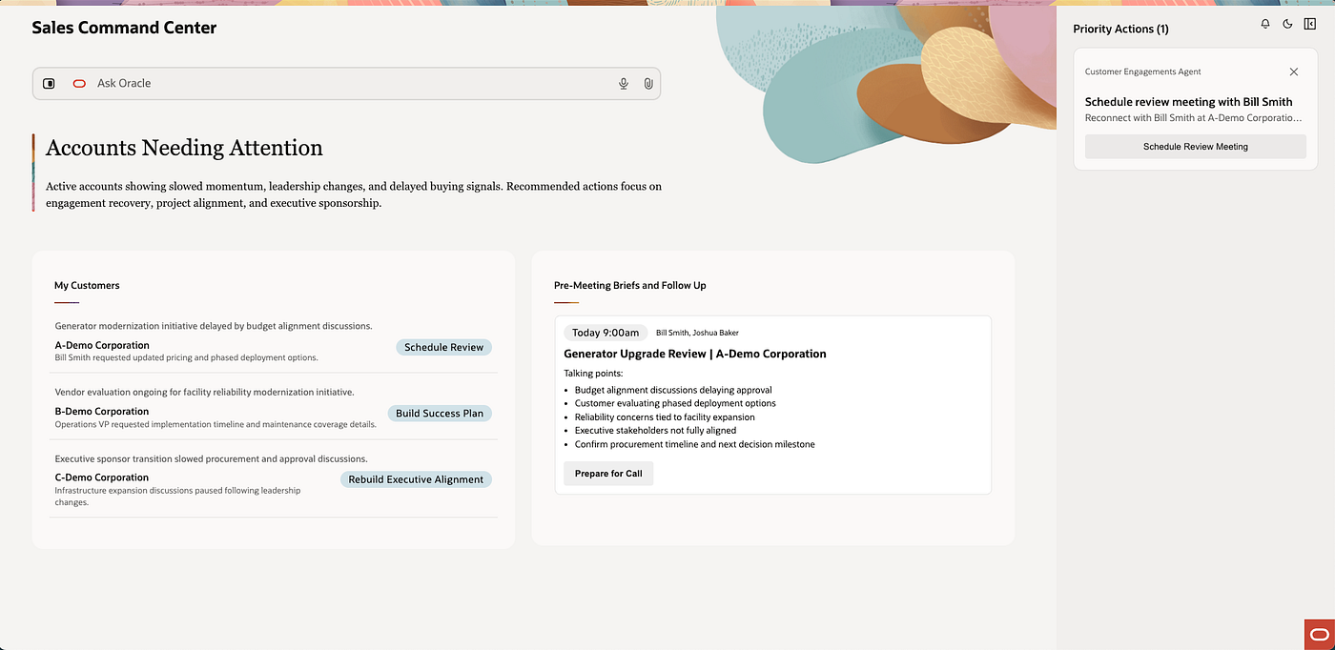Click talking point Executive stakeholders not fully aligned
1335x650 pixels.
click(655, 431)
